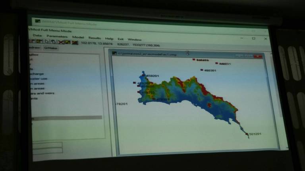Click the Help menu item

tap(109, 38)
